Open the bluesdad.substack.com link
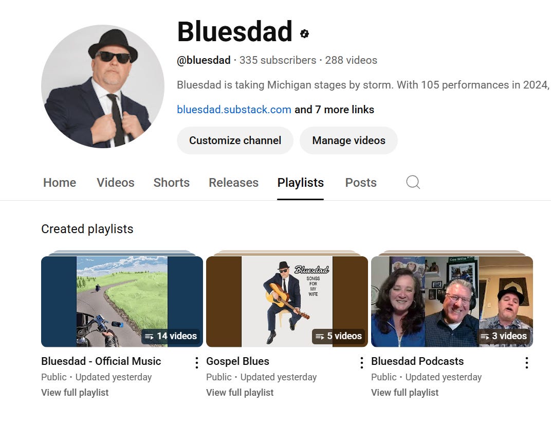 pyautogui.click(x=234, y=109)
